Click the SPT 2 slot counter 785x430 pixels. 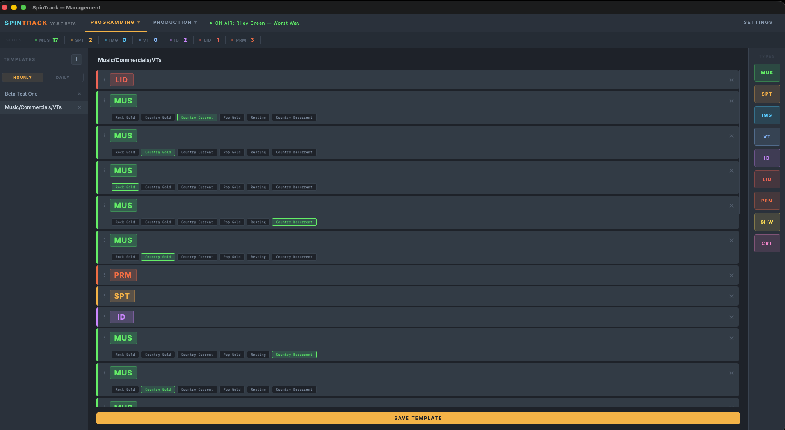click(x=81, y=40)
